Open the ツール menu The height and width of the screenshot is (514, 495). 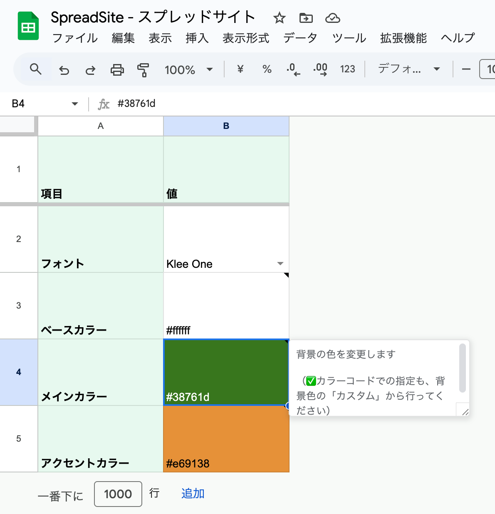(x=349, y=38)
